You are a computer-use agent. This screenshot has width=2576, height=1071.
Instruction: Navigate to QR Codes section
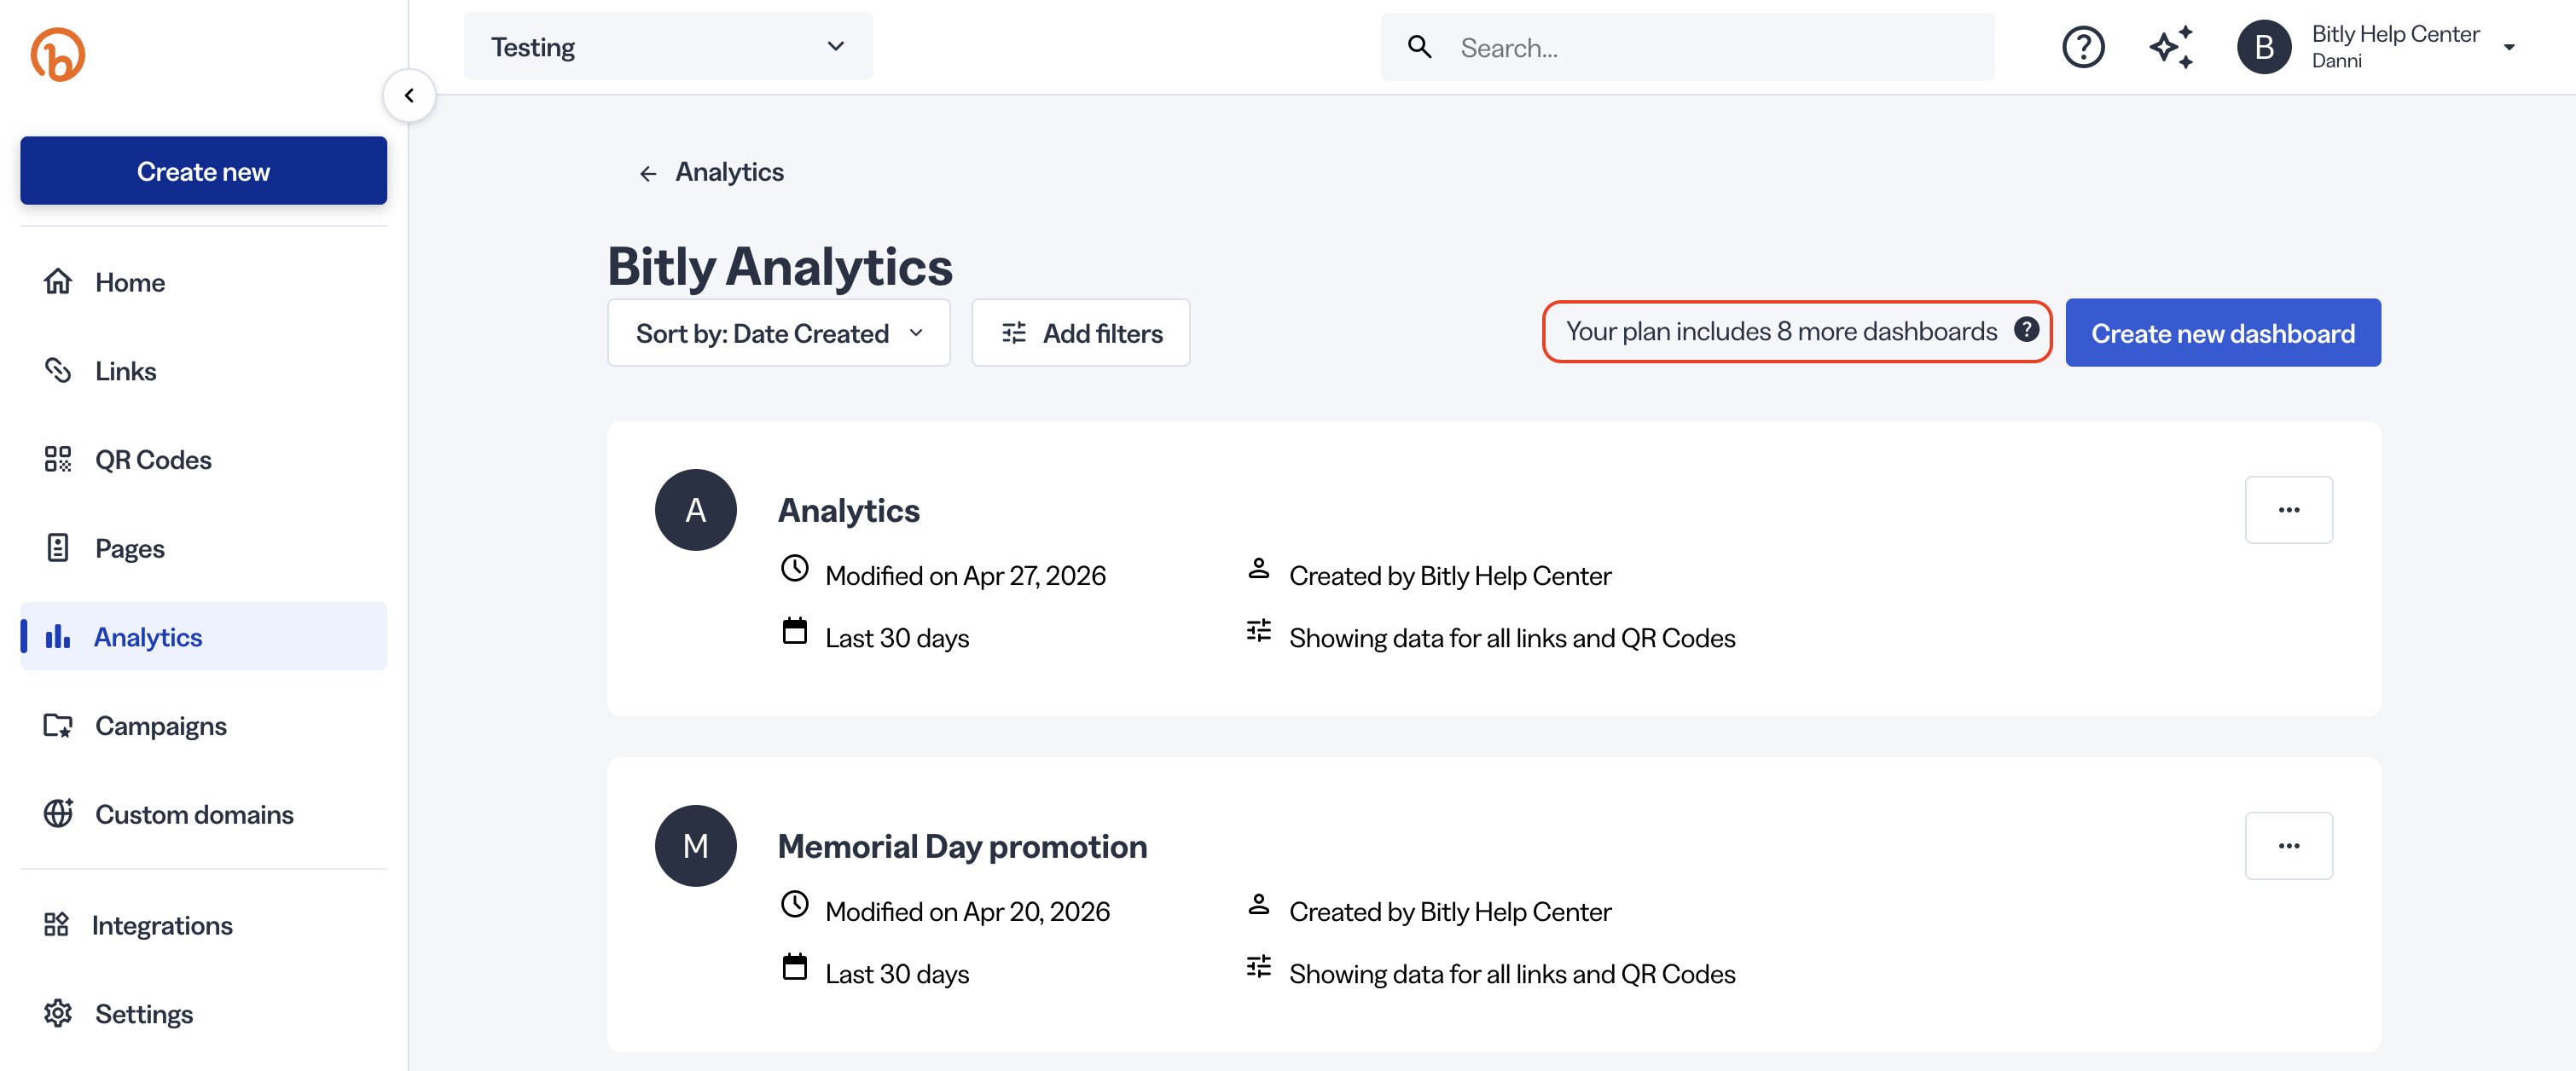pyautogui.click(x=204, y=459)
